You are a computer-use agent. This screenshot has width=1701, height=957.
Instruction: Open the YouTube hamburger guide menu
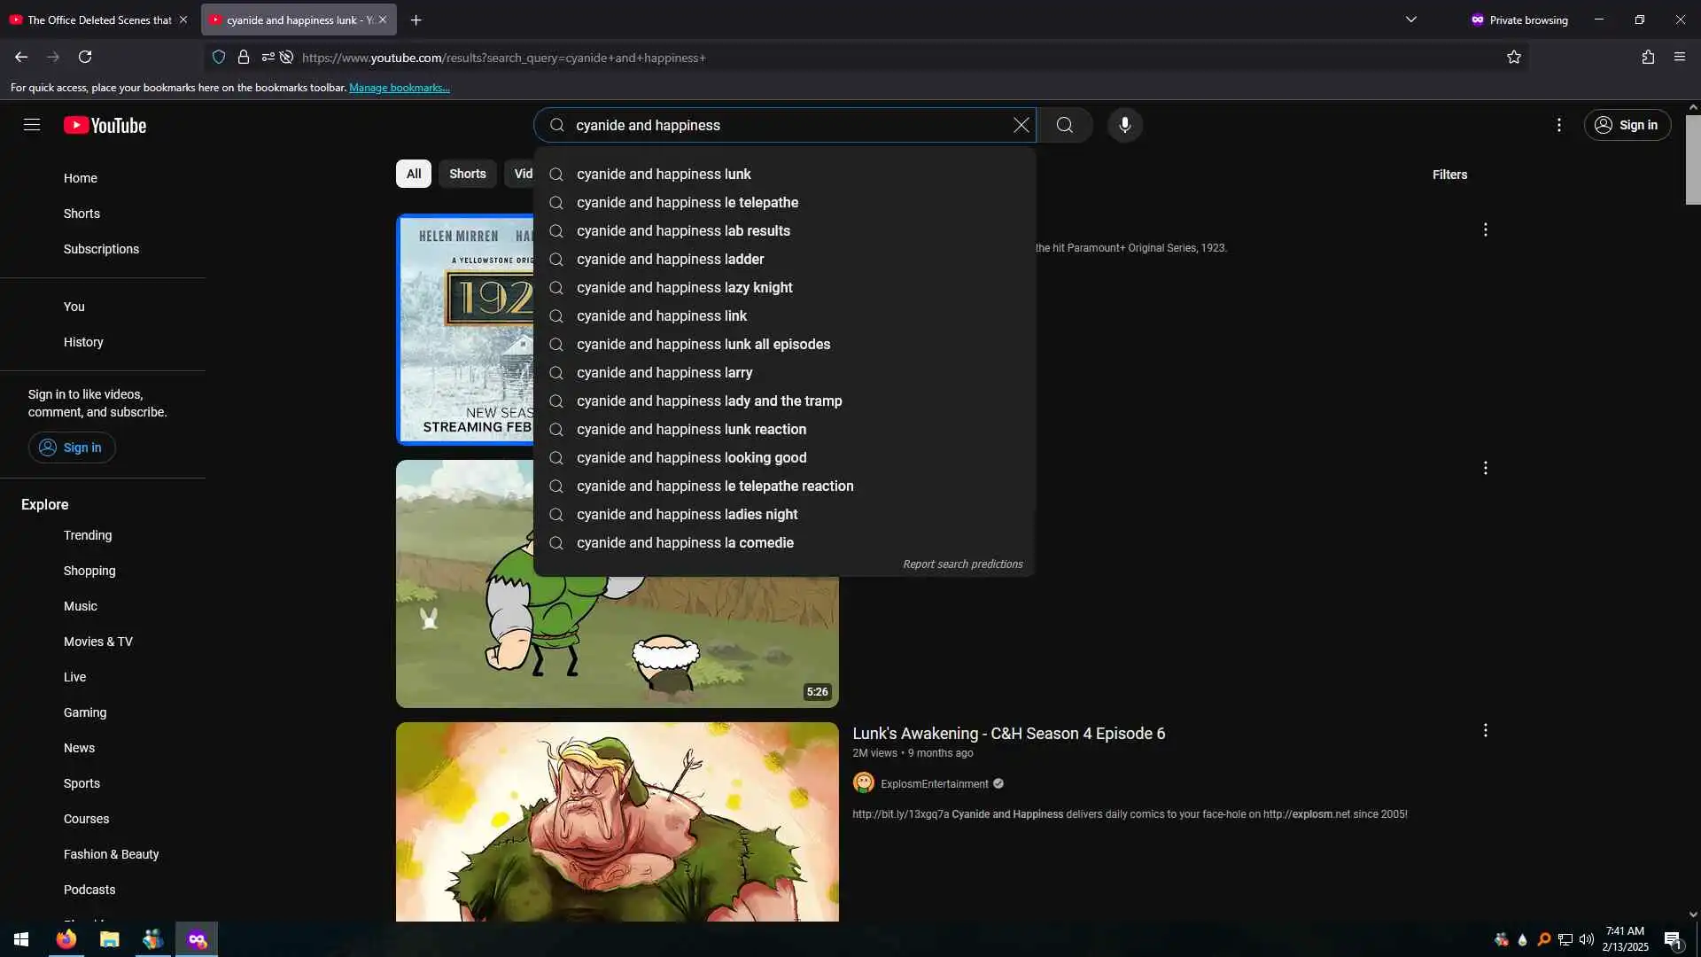[x=32, y=125]
